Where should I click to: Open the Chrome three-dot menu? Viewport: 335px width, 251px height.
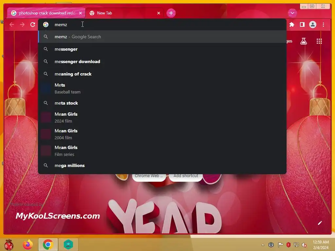[323, 25]
